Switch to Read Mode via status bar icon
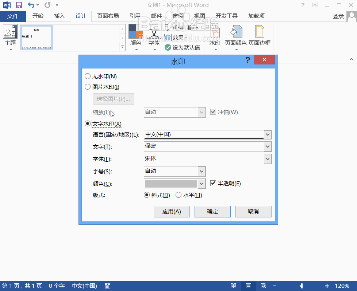Viewport: 357px width, 291px height. tap(234, 286)
